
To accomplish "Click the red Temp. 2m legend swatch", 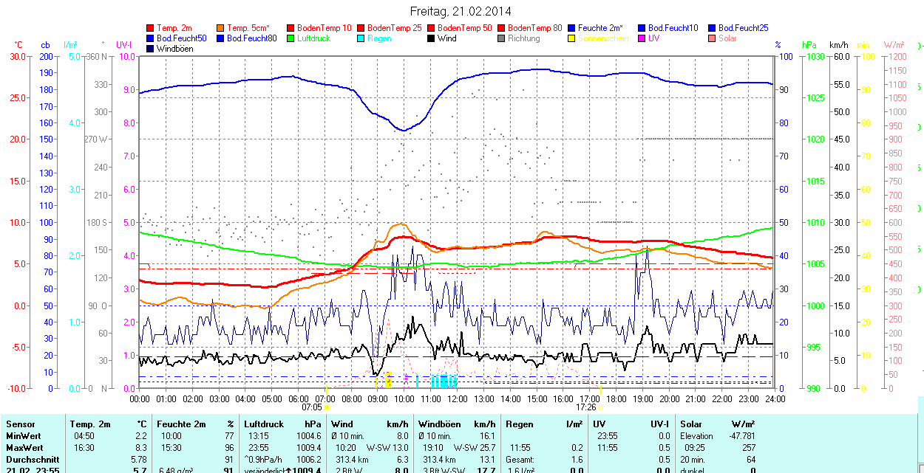I will pos(151,28).
